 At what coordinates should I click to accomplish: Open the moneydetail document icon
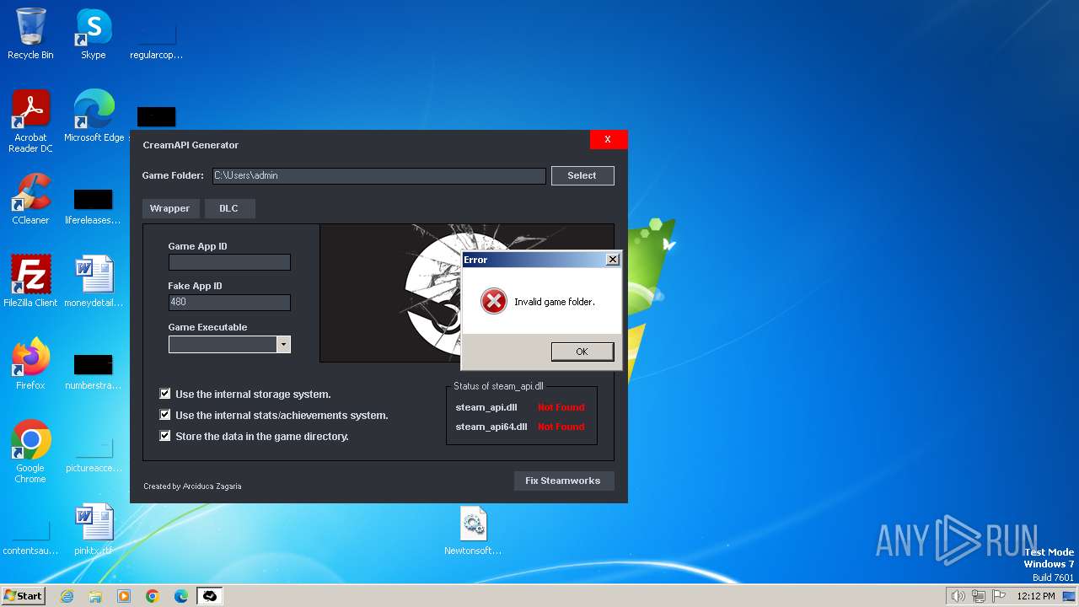[x=94, y=281]
